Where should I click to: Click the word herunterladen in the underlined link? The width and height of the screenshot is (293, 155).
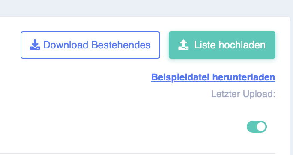click(x=244, y=77)
